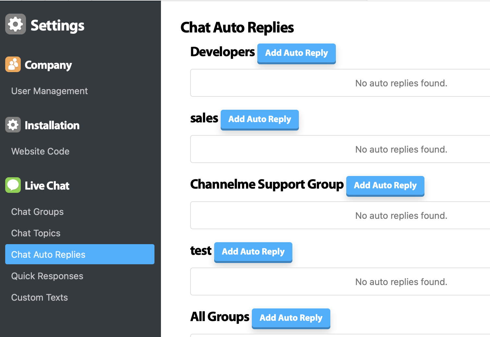490x337 pixels.
Task: Click the Company section heading
Action: click(48, 65)
